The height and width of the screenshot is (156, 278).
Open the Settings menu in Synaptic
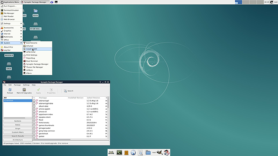[26, 85]
